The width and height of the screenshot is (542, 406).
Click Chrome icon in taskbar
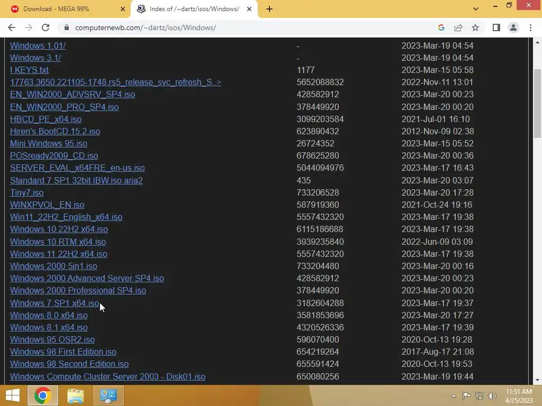pyautogui.click(x=43, y=395)
